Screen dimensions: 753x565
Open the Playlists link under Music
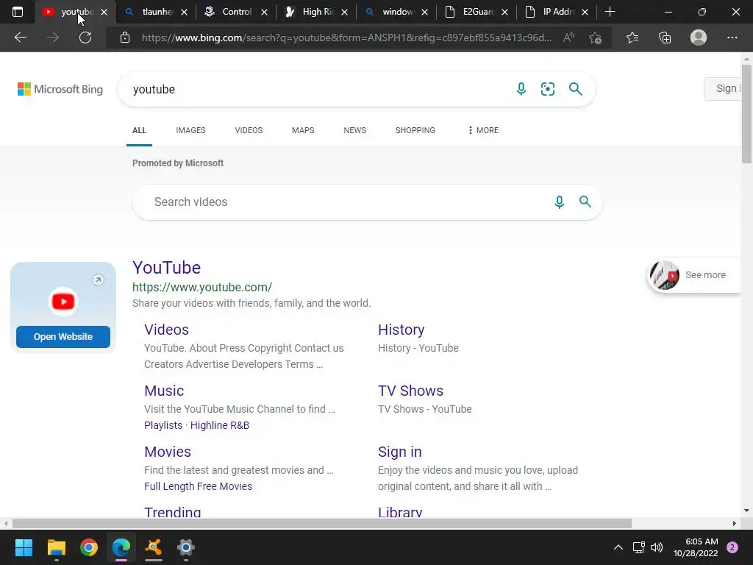(x=163, y=425)
